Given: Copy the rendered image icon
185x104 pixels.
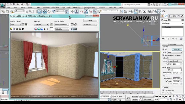Looking at the screenshot, I should 14,29.
